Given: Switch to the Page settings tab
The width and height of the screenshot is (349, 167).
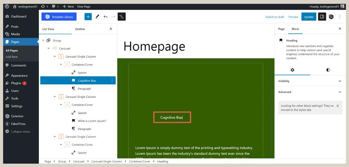Looking at the screenshot, I should (281, 29).
